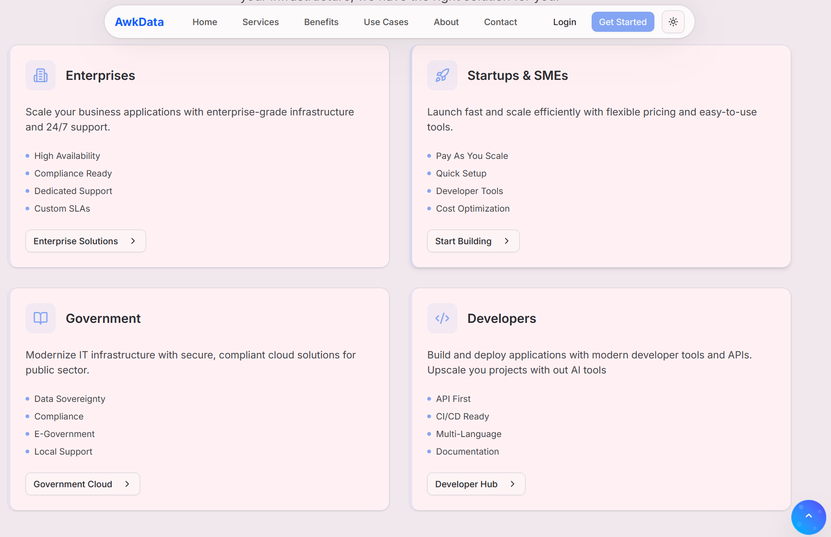The height and width of the screenshot is (537, 831).
Task: Click the Contact nav link
Action: pyautogui.click(x=500, y=22)
